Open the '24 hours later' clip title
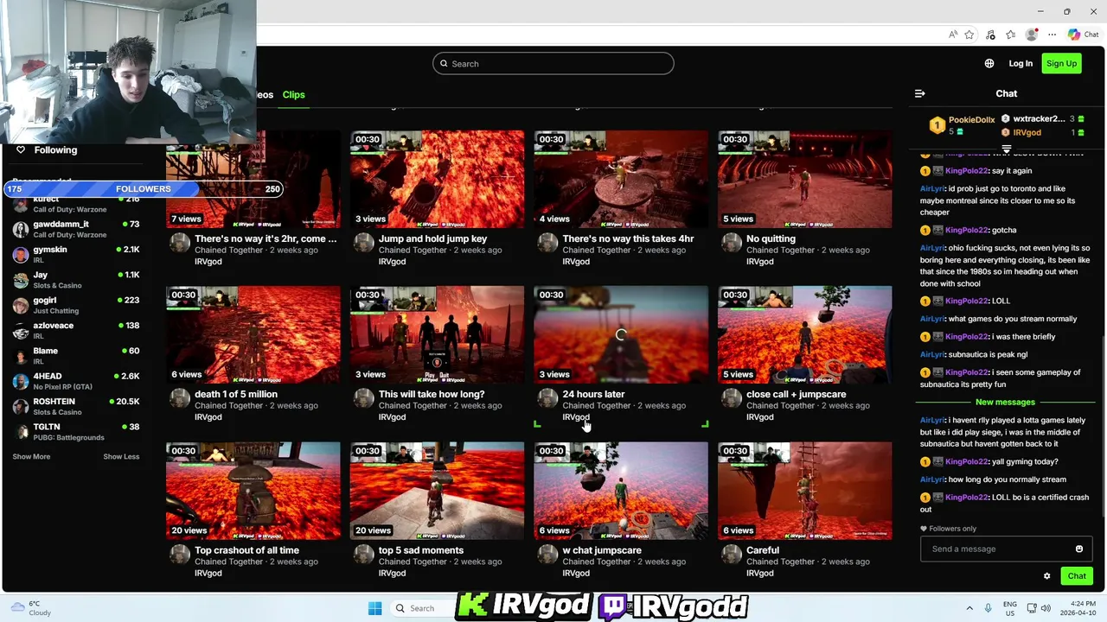 point(593,394)
